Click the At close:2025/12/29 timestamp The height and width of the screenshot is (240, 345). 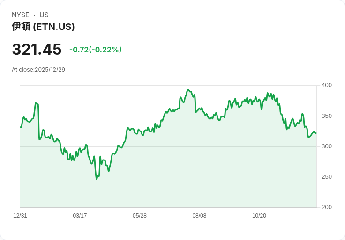(38, 70)
